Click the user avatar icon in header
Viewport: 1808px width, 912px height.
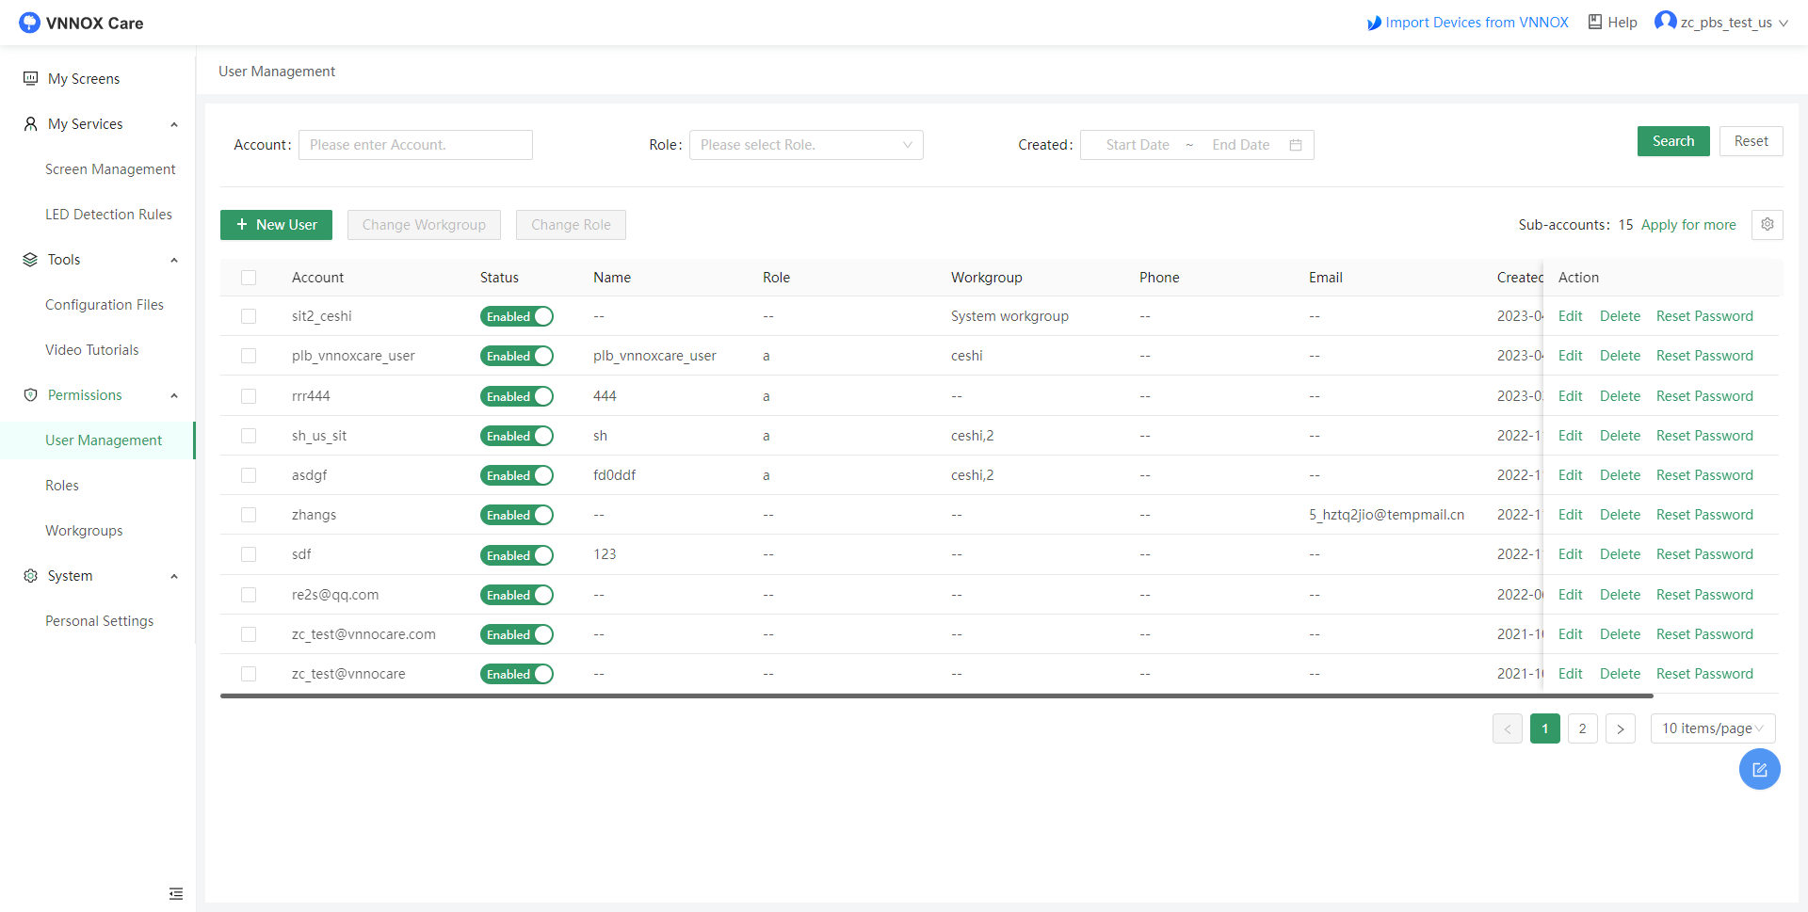pos(1665,22)
